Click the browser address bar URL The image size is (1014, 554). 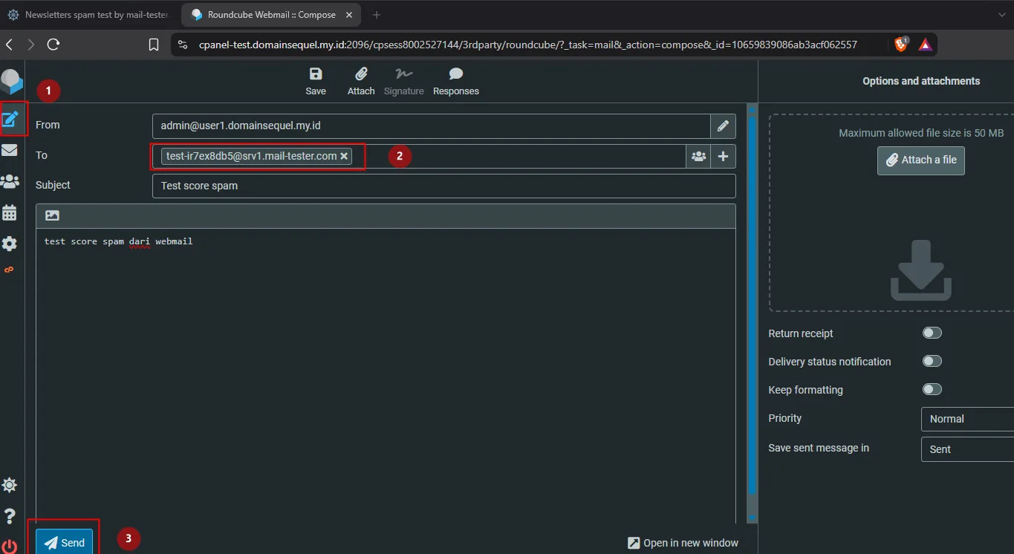tap(527, 45)
